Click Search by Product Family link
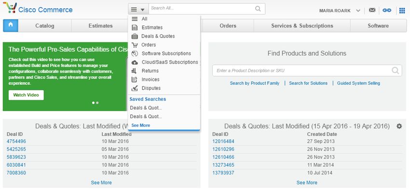The width and height of the screenshot is (410, 191). click(255, 83)
